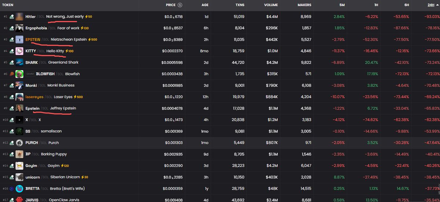This screenshot has height=202, width=440.
Task: Click the TOKEN column header
Action: point(8,5)
